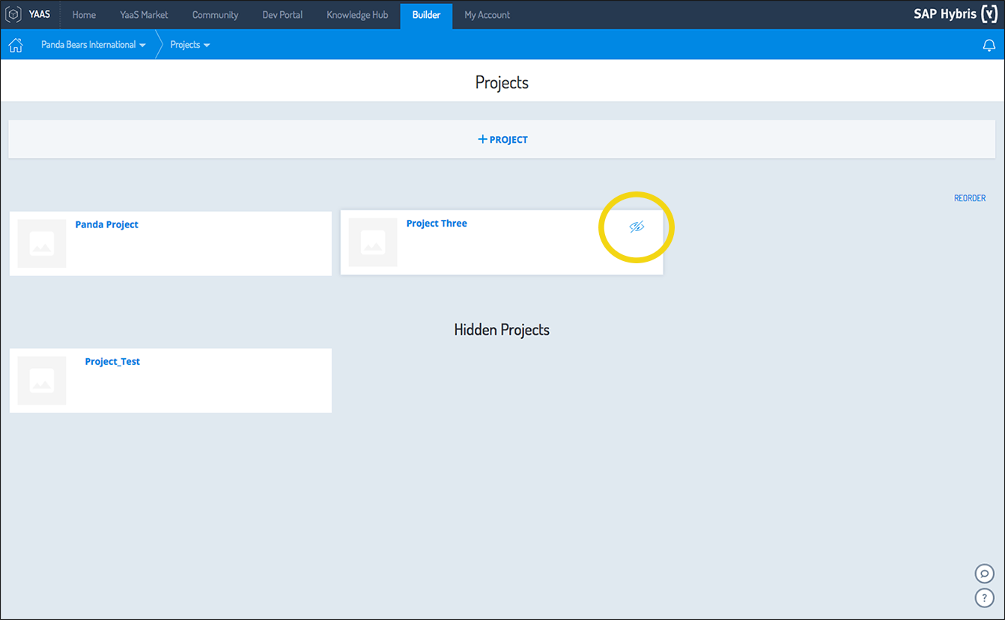This screenshot has height=620, width=1005.
Task: Select the Knowledge Hub tab
Action: (357, 15)
